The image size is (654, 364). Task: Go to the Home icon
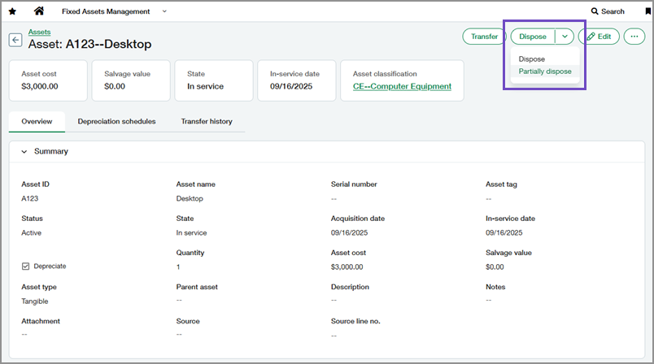(38, 11)
